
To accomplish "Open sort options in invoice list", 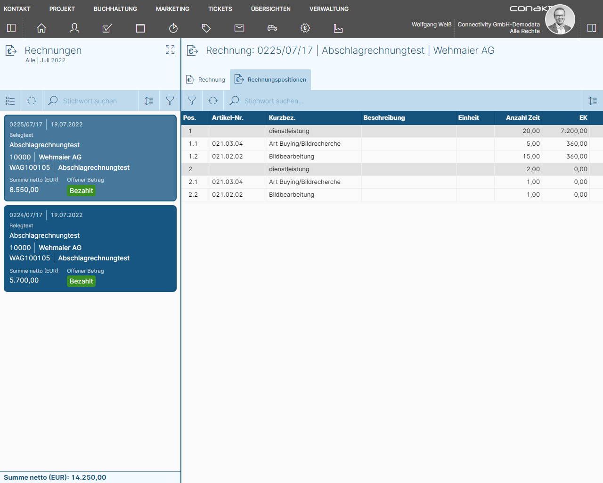I will point(149,101).
